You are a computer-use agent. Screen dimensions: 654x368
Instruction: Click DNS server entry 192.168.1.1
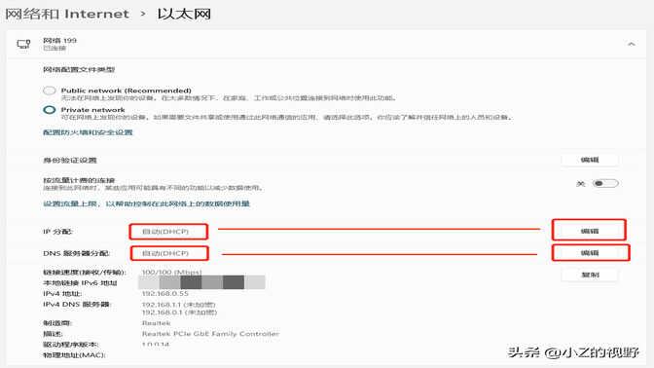click(178, 305)
